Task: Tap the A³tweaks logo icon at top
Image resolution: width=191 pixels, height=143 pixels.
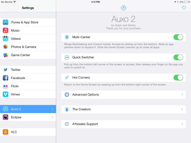Action: tap(123, 8)
